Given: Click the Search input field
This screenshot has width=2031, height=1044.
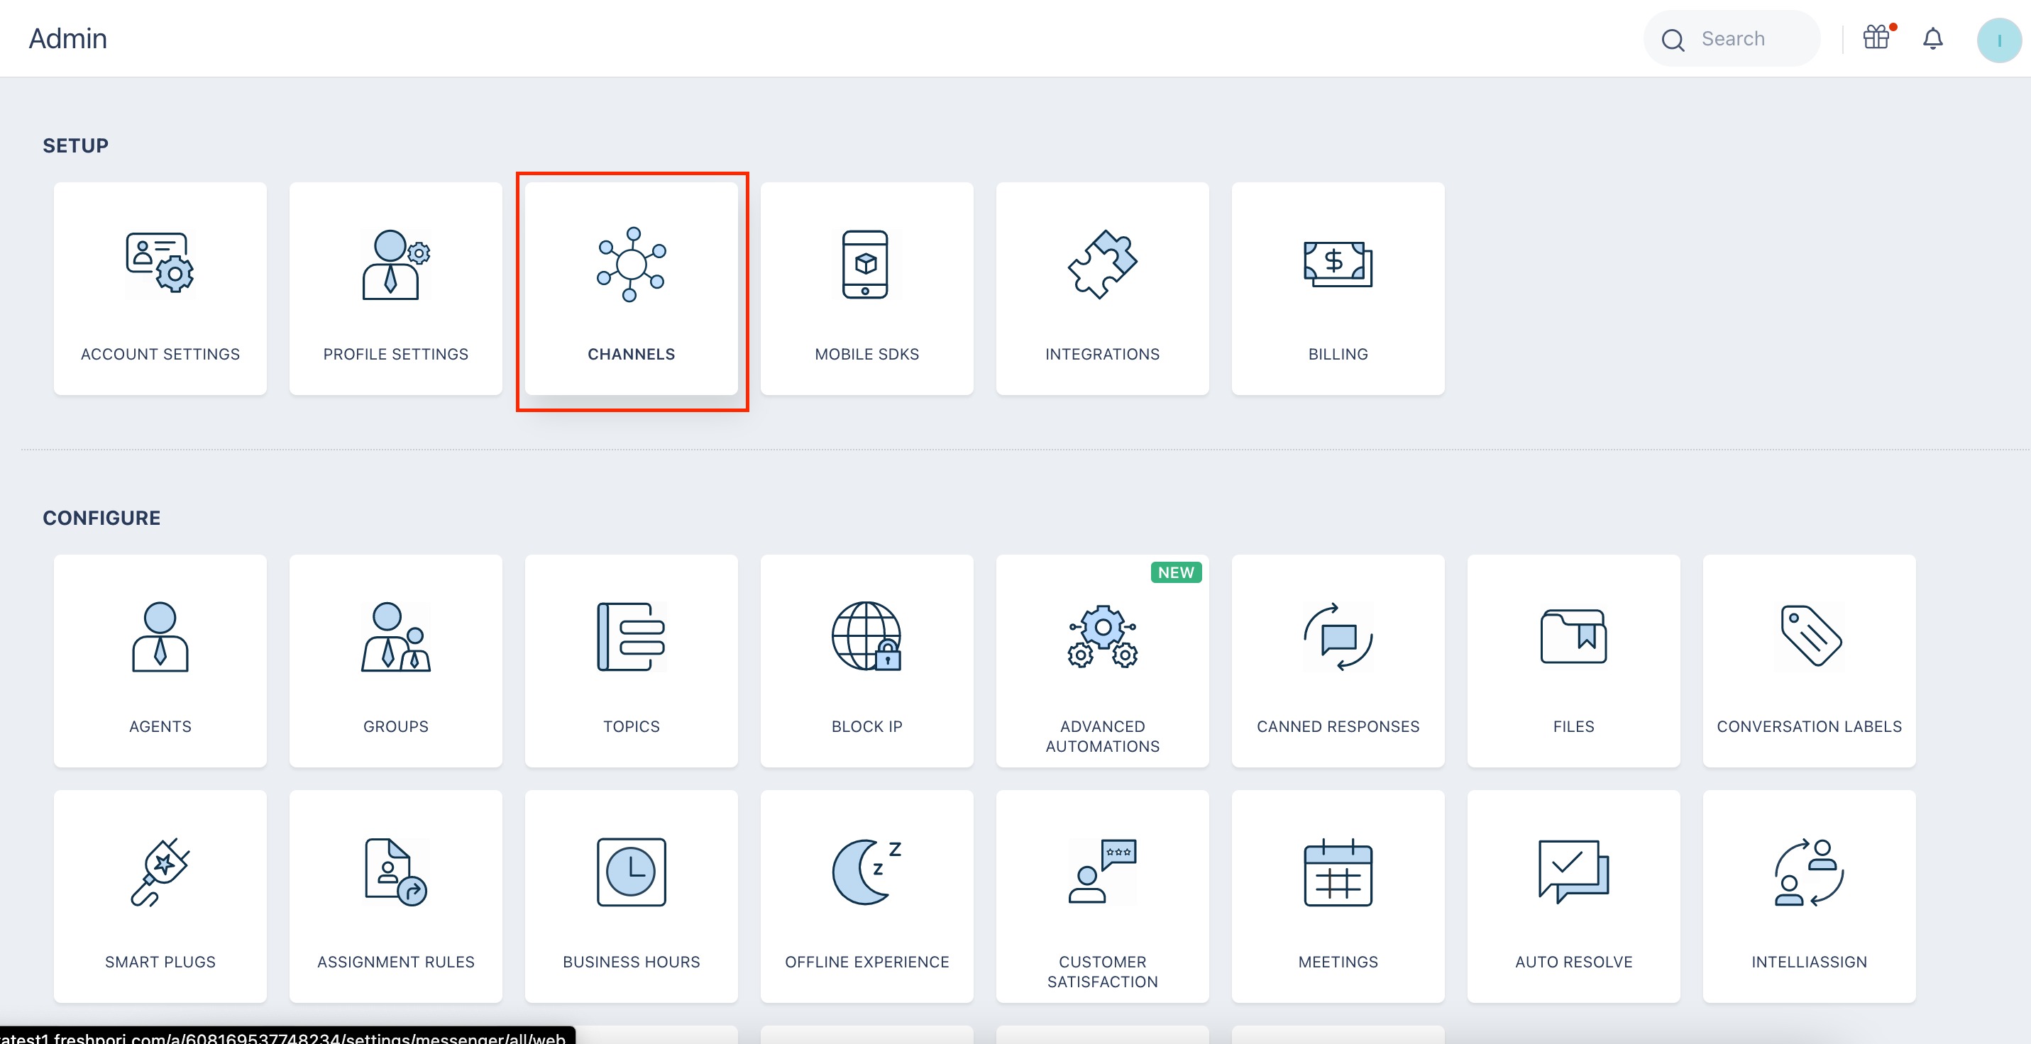Looking at the screenshot, I should (1732, 38).
